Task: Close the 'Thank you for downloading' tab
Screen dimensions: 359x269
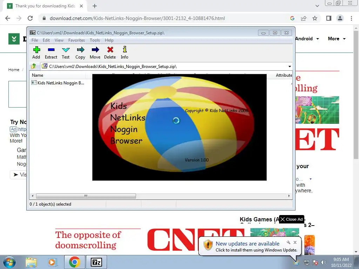Action: [x=81, y=6]
